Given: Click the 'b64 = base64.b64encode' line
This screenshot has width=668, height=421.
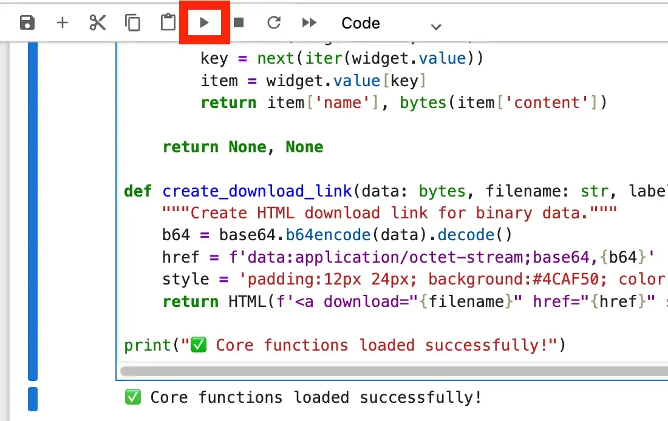Looking at the screenshot, I should (337, 235).
